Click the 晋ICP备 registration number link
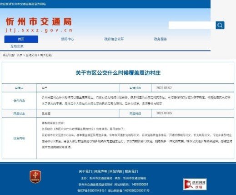 [x=92, y=190]
